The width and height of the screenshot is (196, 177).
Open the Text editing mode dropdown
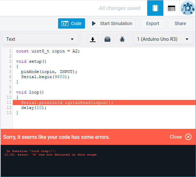click(41, 39)
